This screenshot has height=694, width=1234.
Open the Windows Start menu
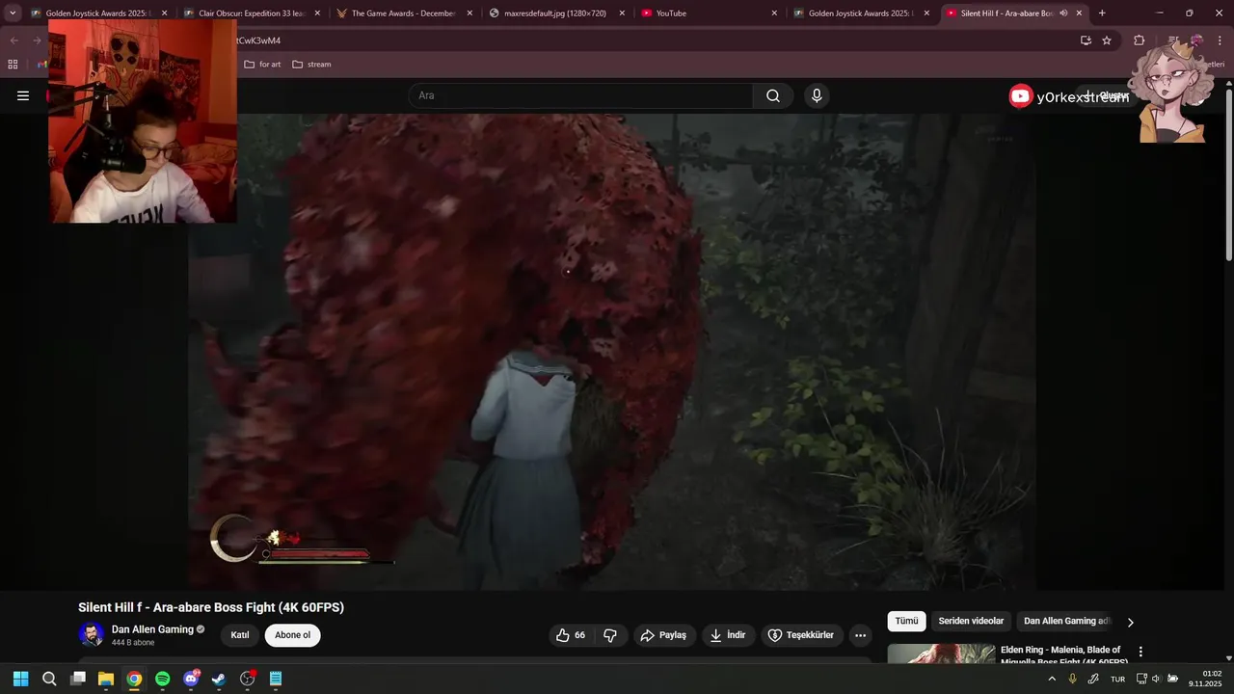point(20,679)
